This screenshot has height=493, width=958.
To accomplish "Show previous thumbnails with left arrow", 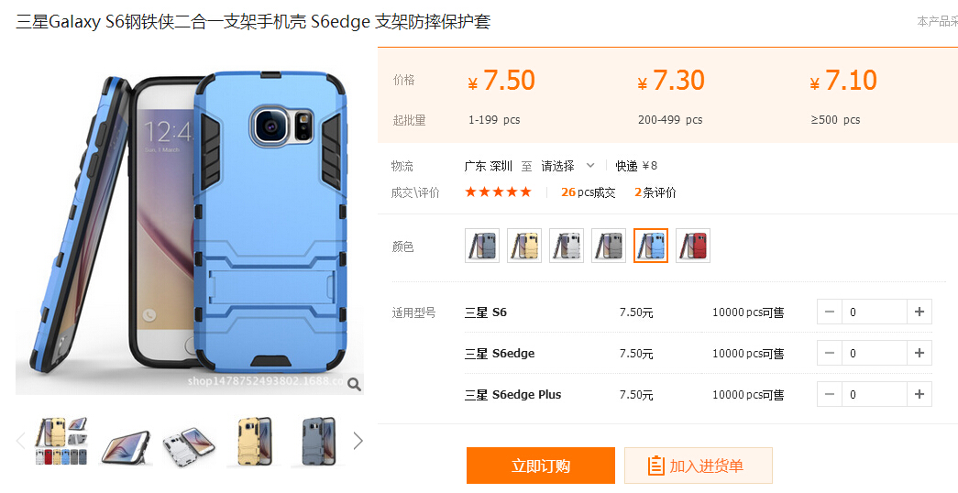I will point(21,441).
